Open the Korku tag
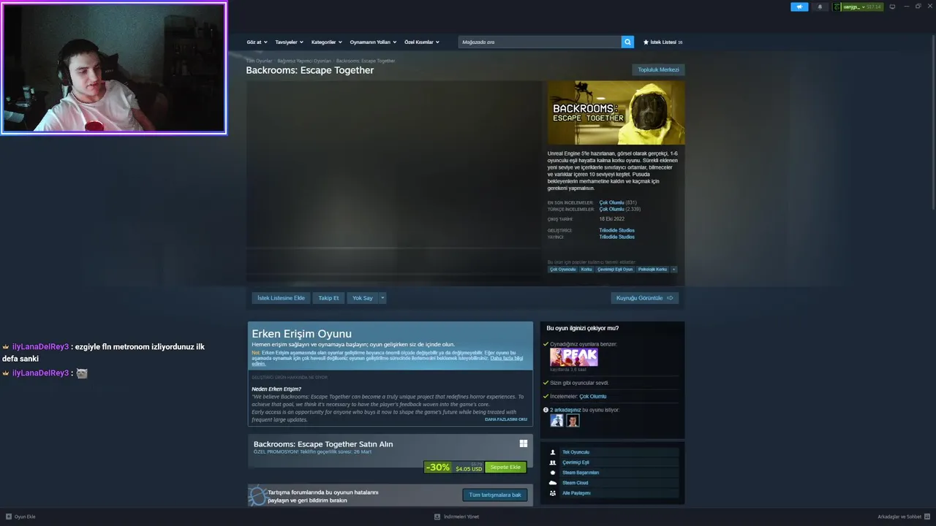This screenshot has height=526, width=936. tap(586, 270)
